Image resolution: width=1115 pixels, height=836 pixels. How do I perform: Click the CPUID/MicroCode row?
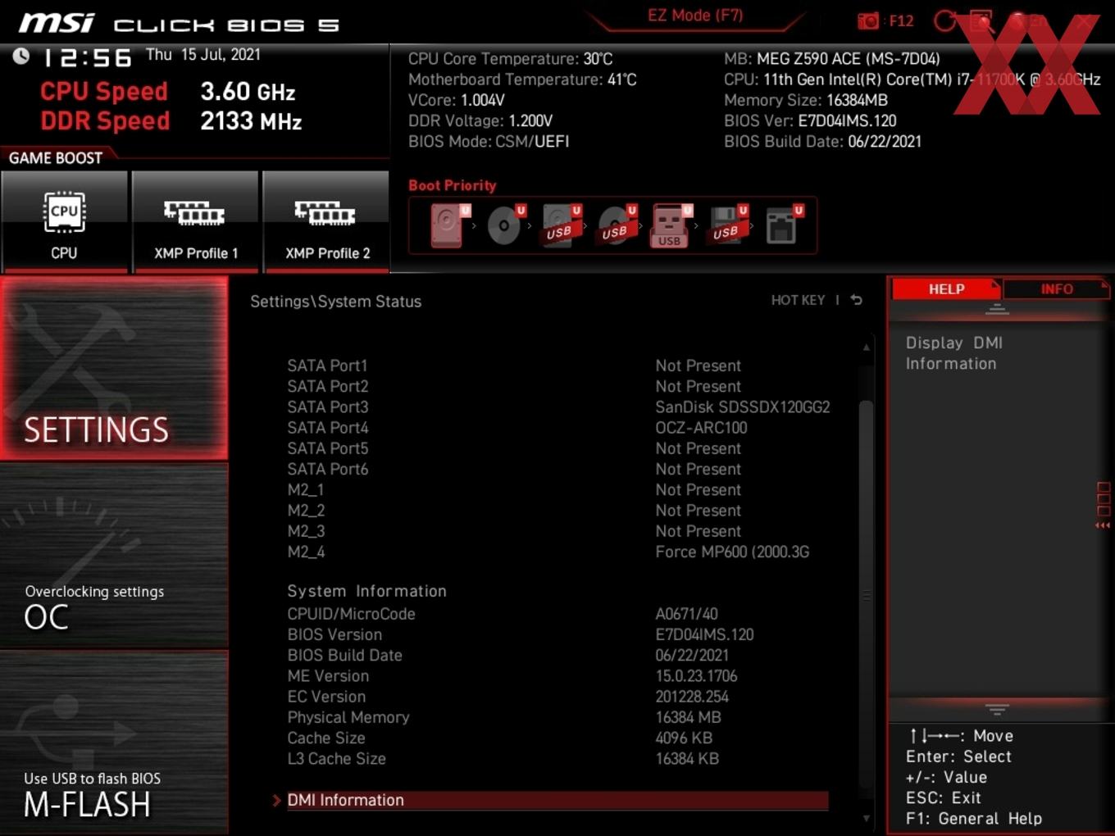557,614
